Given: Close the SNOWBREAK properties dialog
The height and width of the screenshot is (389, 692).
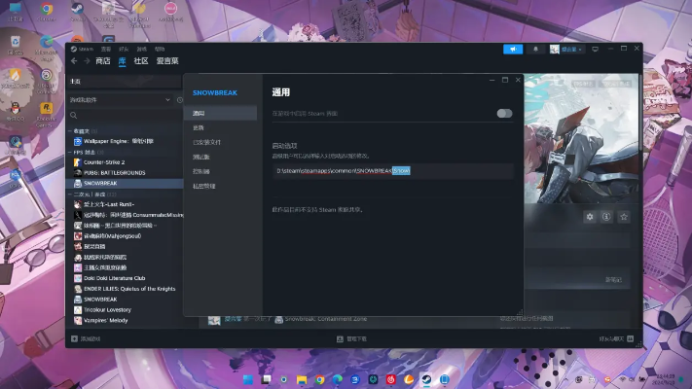Looking at the screenshot, I should tap(518, 80).
